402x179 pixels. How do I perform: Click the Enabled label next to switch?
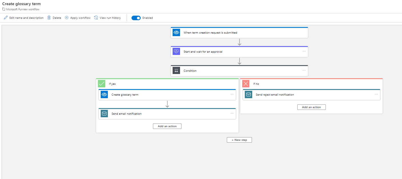(x=148, y=18)
